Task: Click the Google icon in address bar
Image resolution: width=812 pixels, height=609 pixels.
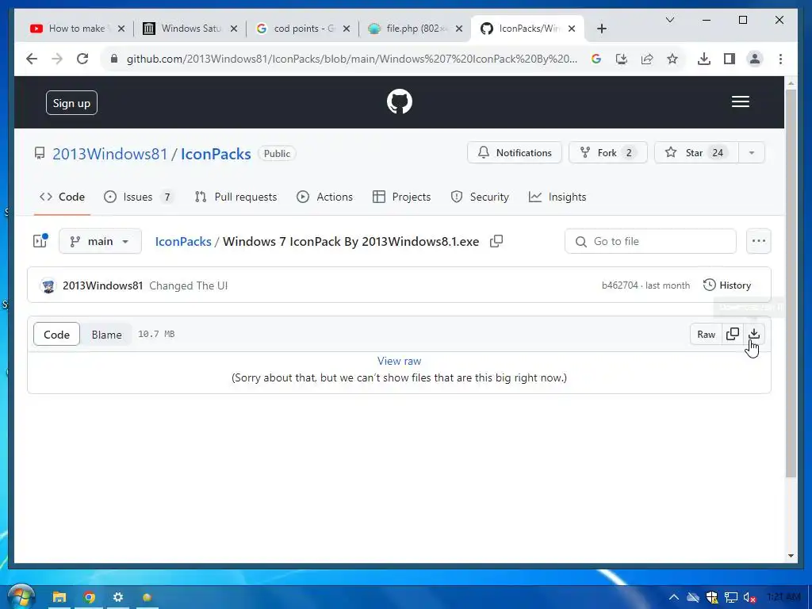Action: 596,59
